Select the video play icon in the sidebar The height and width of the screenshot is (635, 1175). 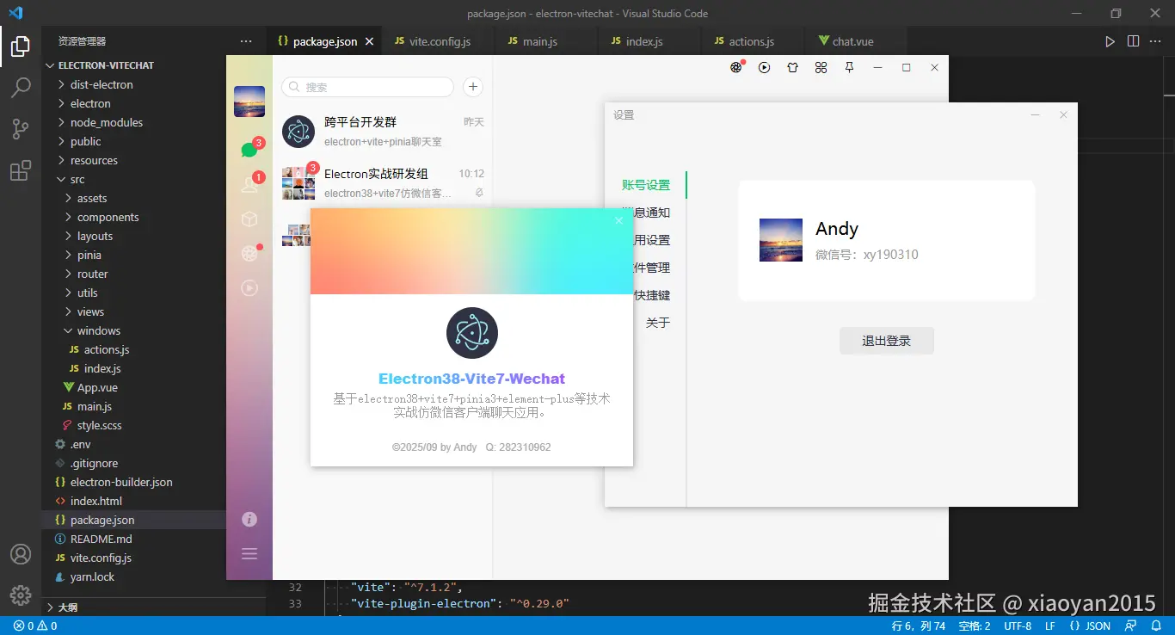point(249,288)
